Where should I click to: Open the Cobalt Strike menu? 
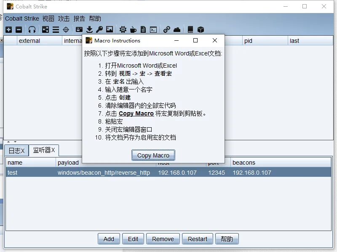22,18
